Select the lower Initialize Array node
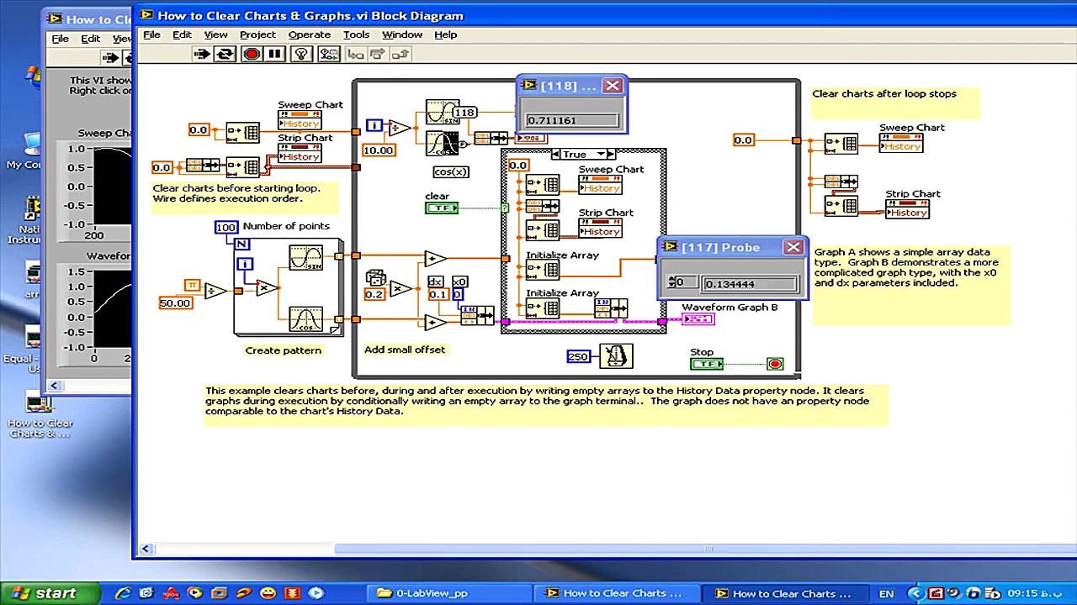Screen dimensions: 1077x605 tap(543, 308)
